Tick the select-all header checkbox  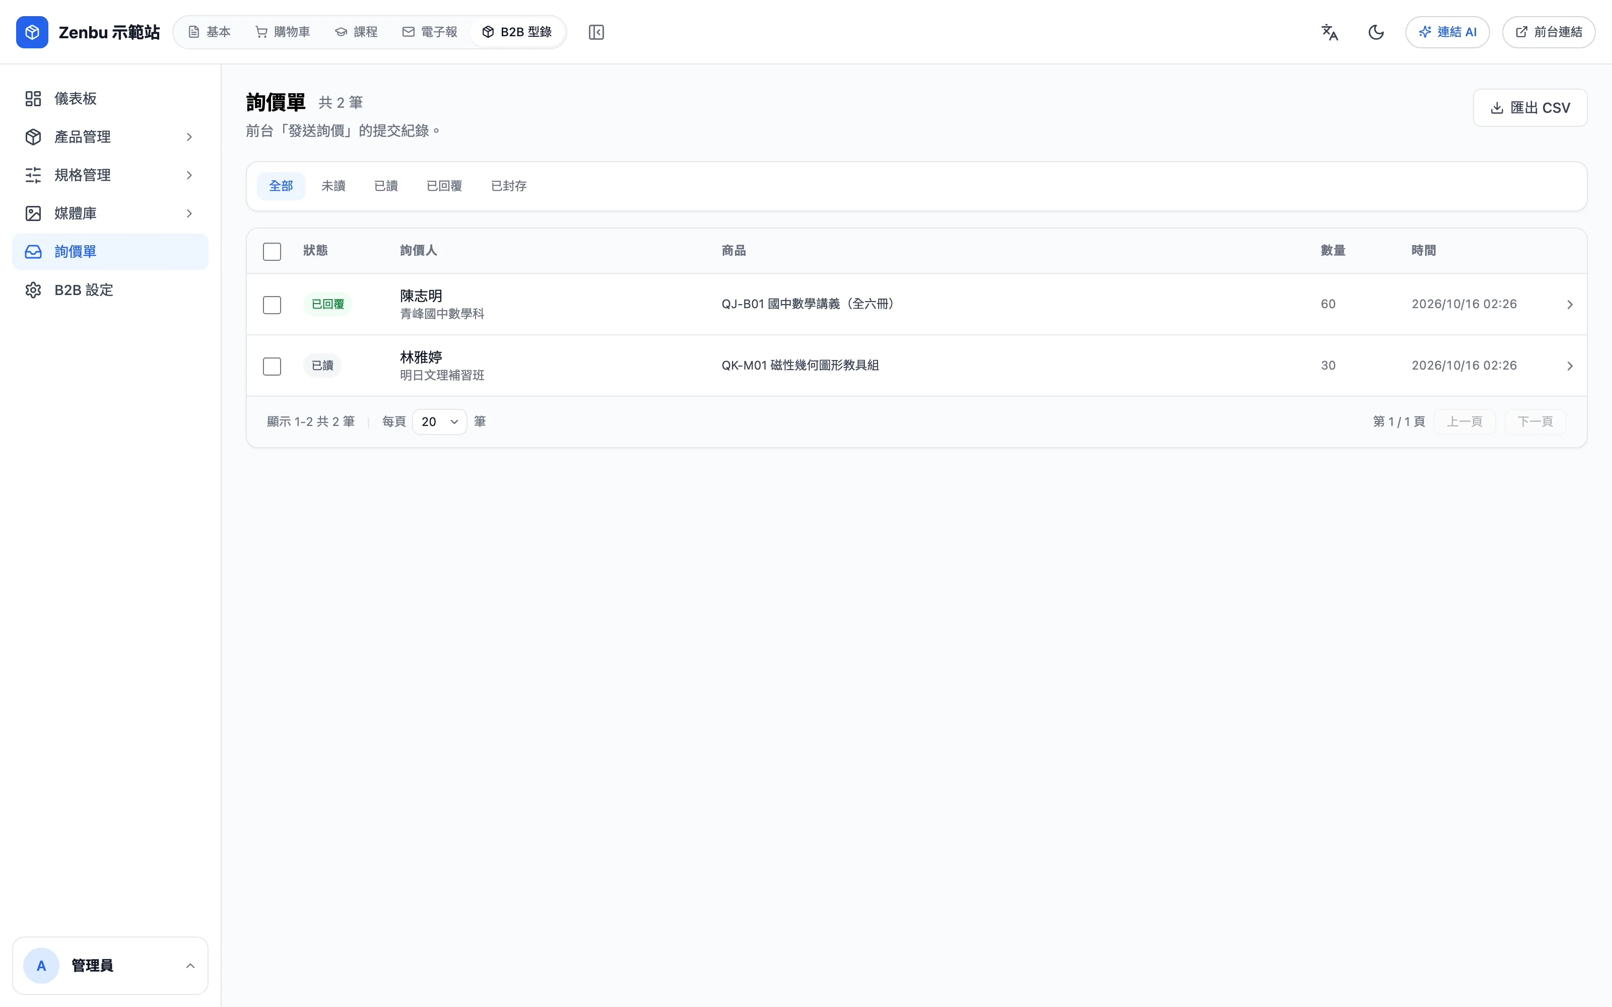click(x=272, y=251)
